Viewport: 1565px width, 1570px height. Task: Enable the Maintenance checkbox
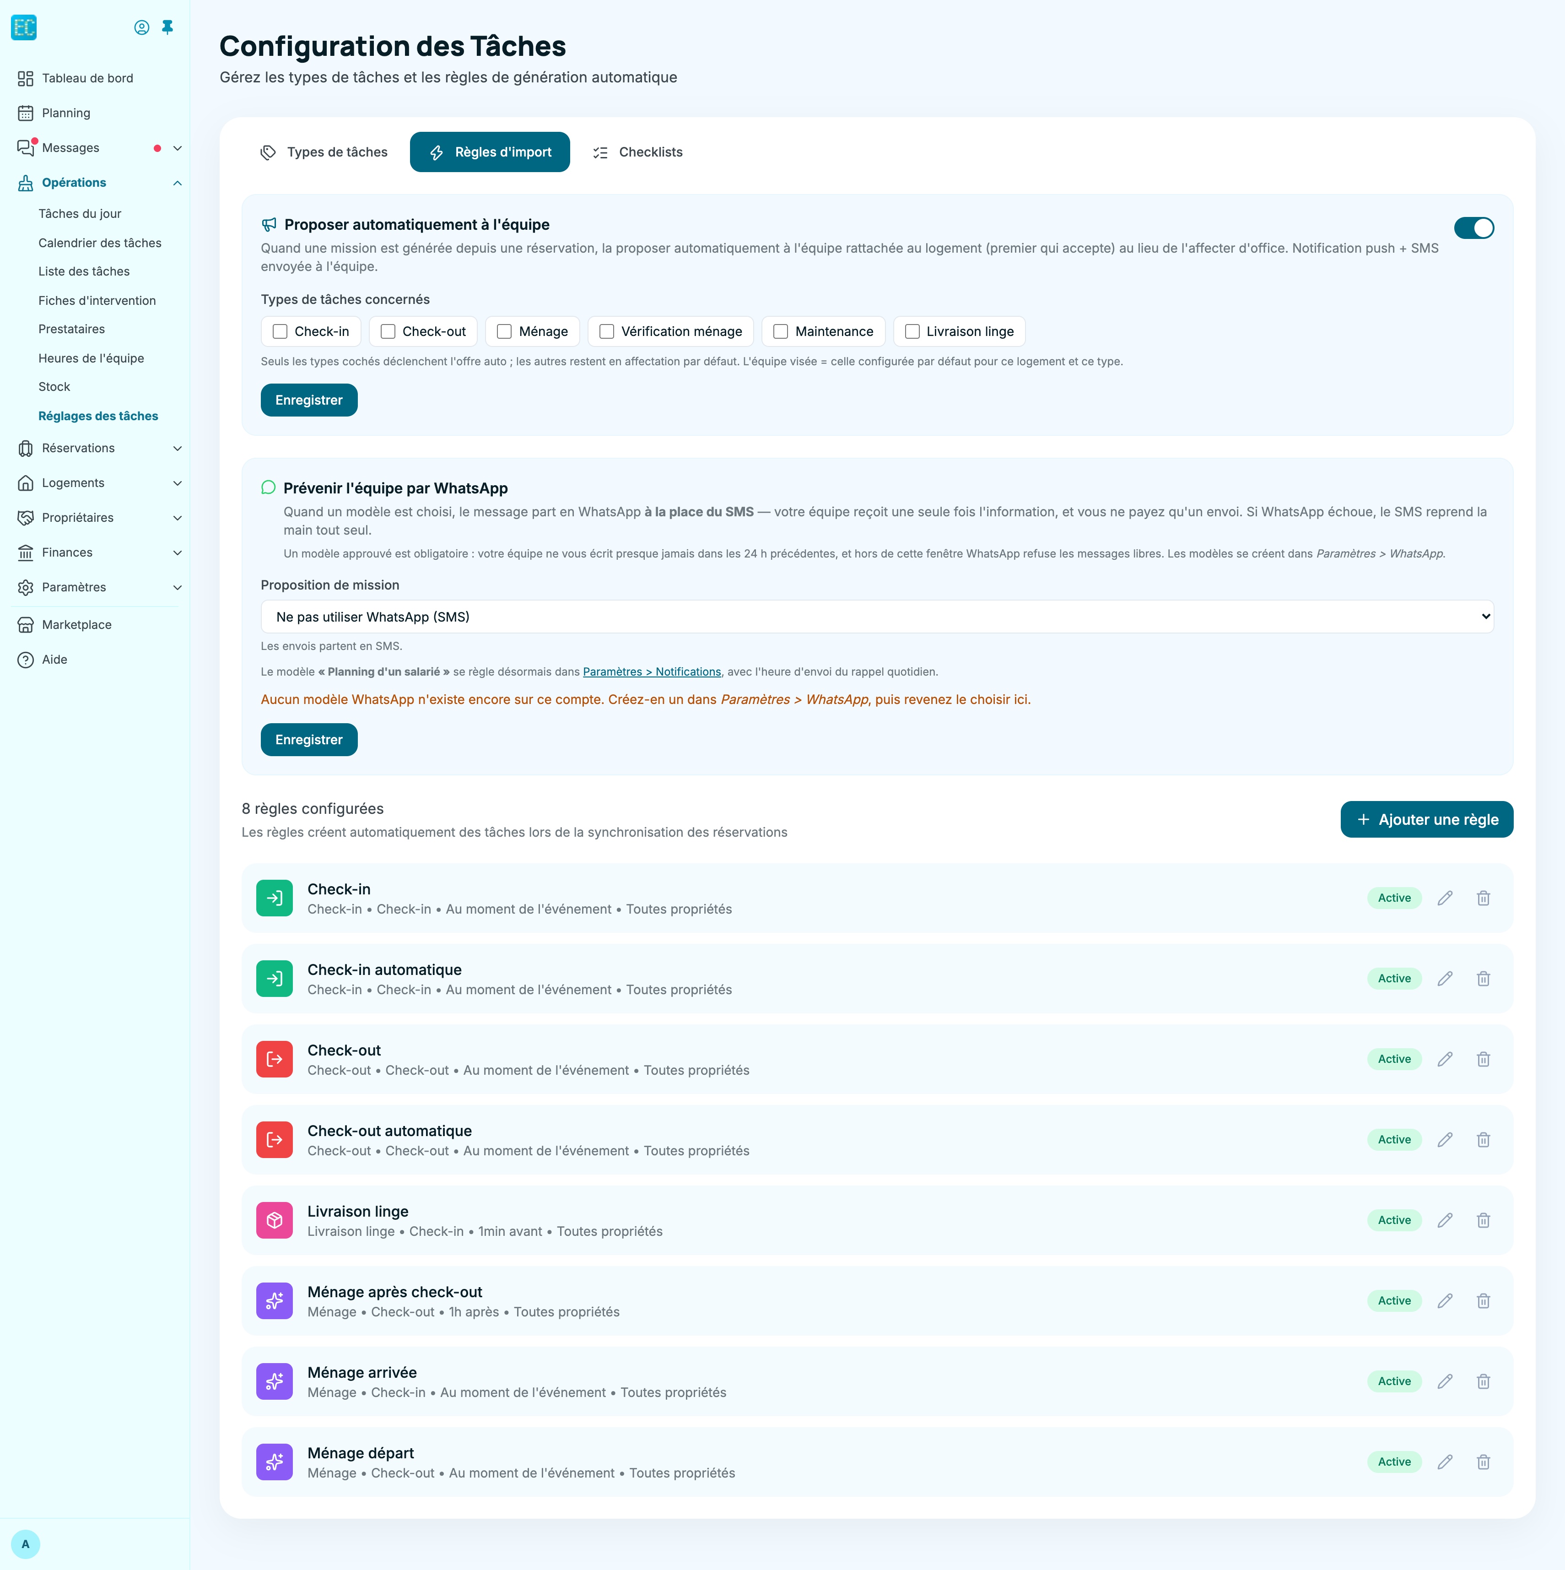click(x=781, y=331)
